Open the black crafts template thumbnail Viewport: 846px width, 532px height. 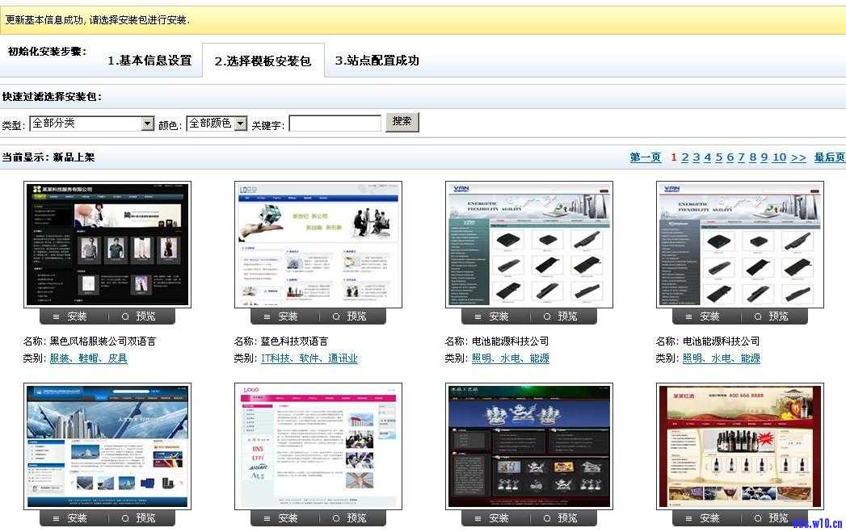pos(528,446)
